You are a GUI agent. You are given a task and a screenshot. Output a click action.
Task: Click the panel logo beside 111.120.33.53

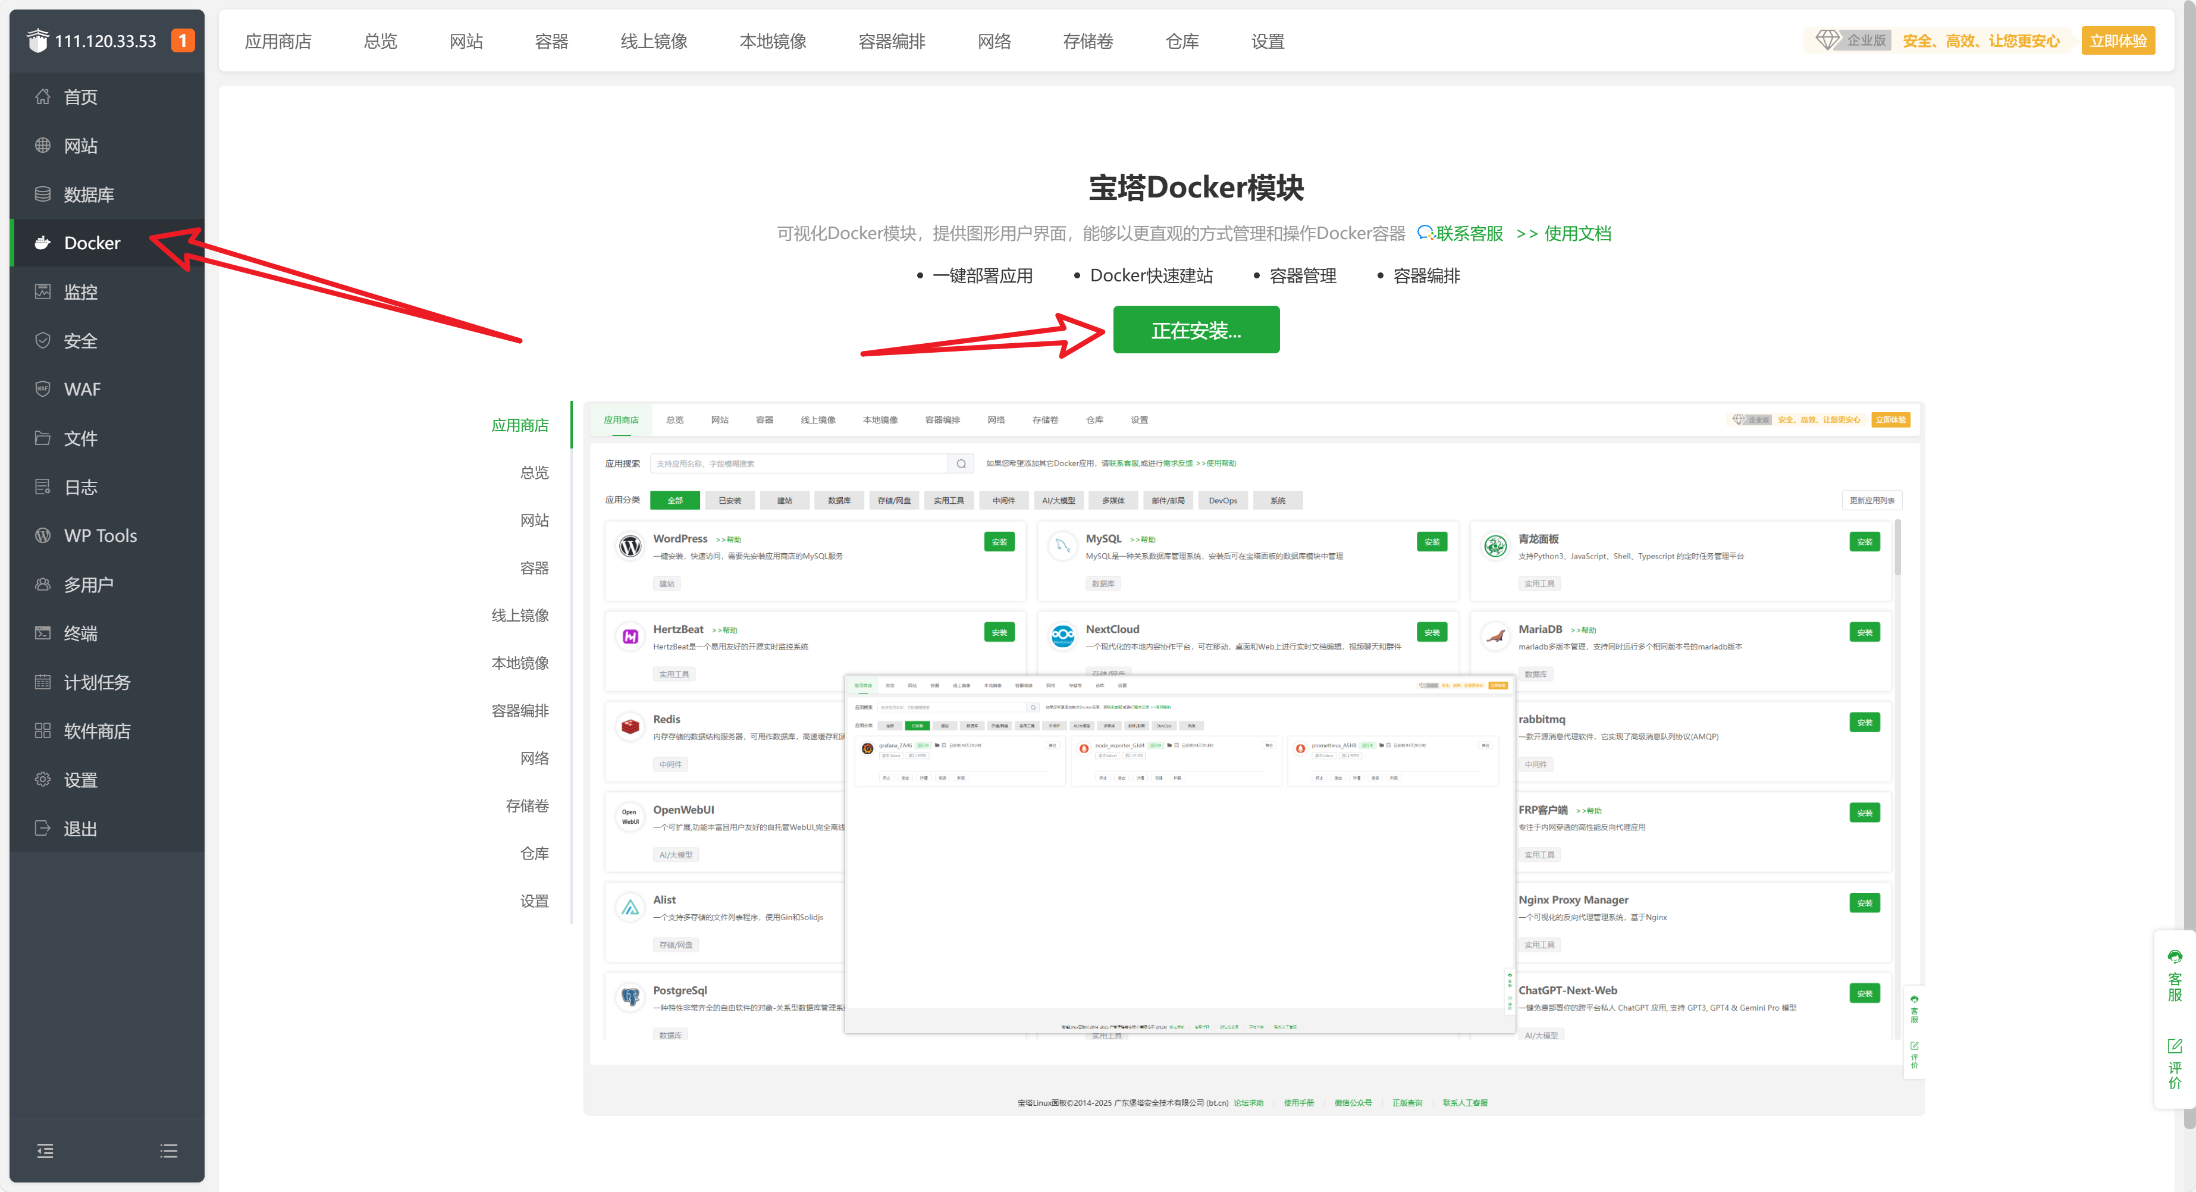tap(37, 40)
